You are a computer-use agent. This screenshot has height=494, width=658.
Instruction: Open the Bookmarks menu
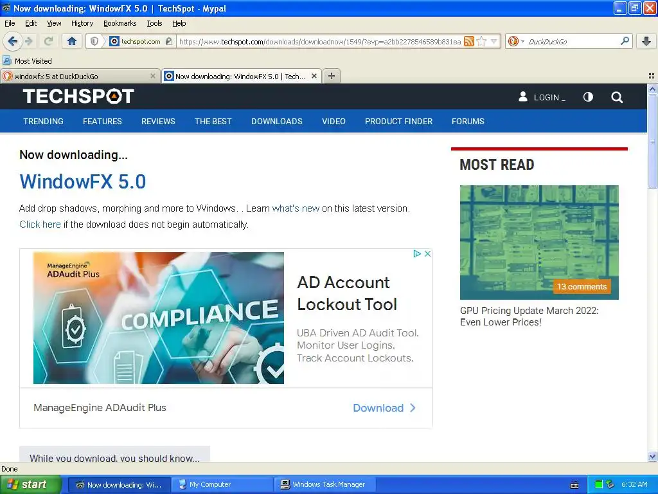pyautogui.click(x=120, y=23)
